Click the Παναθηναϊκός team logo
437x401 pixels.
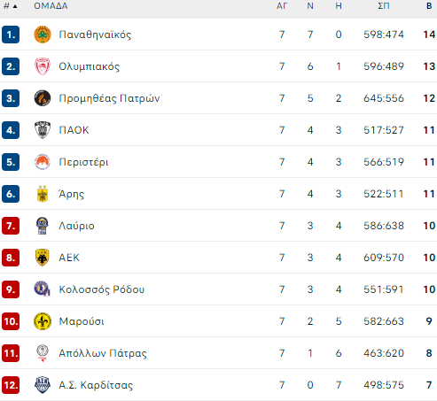click(43, 35)
